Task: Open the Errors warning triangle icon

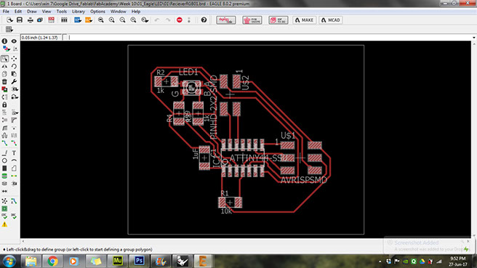Action: point(4,224)
